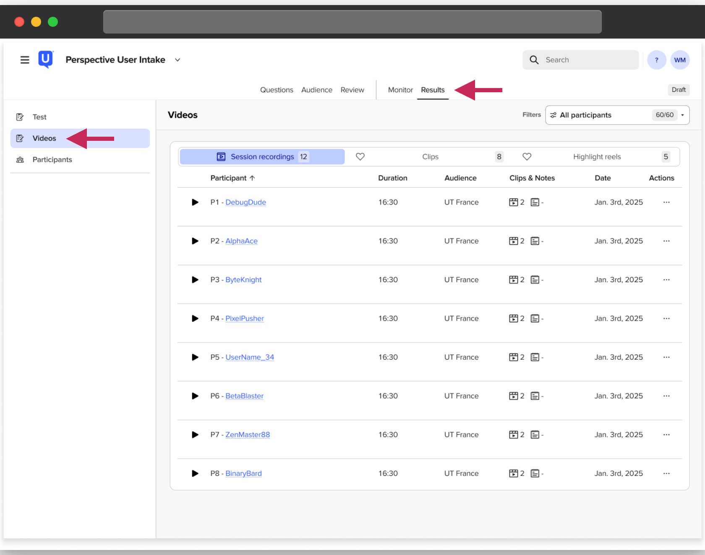The height and width of the screenshot is (555, 705).
Task: Click the Search input field
Action: coord(581,60)
